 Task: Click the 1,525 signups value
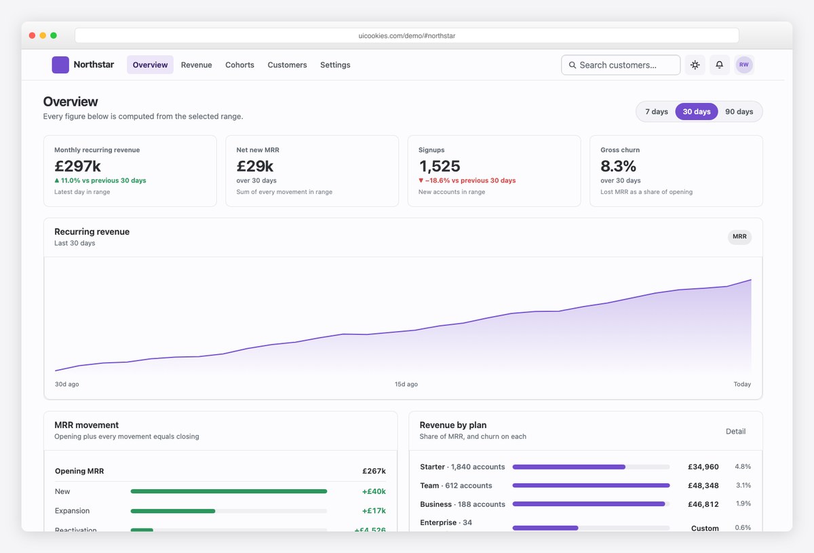click(440, 166)
